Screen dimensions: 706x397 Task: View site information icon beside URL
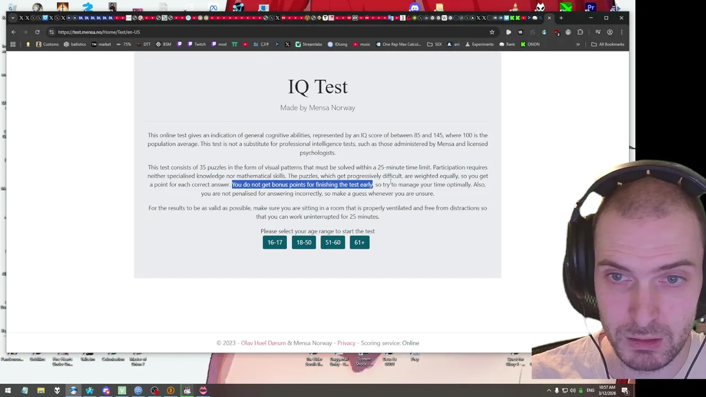click(51, 32)
